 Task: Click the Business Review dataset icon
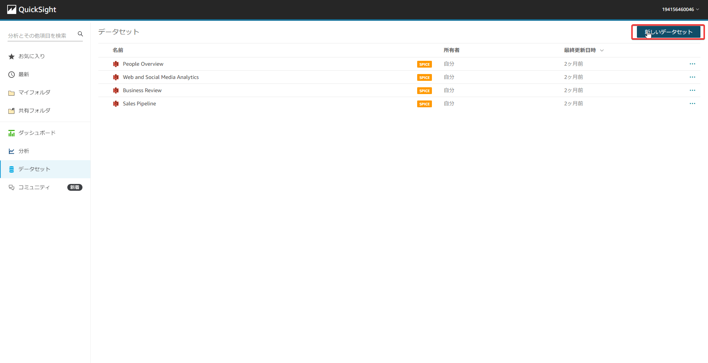coord(116,91)
